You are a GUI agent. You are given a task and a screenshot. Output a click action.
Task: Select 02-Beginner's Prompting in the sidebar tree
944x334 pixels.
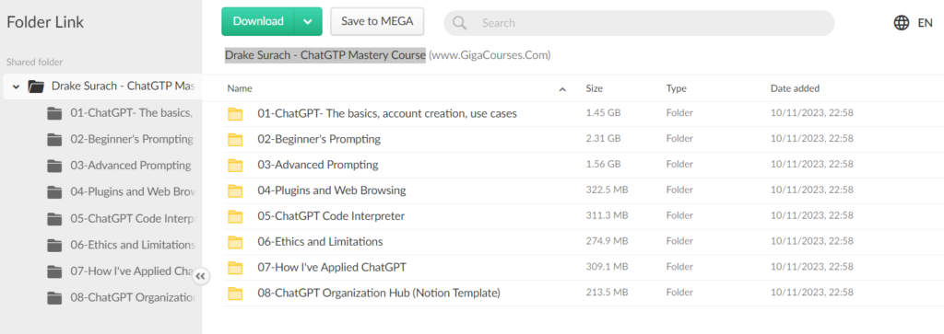coord(131,139)
